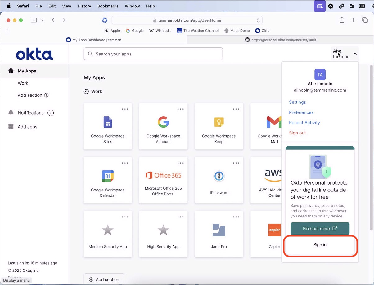Open Safari File menu
374x285 pixels.
[38, 6]
